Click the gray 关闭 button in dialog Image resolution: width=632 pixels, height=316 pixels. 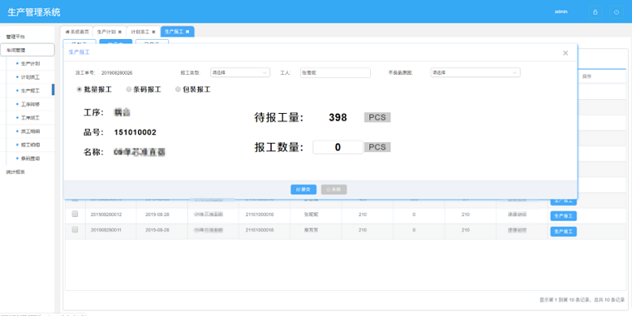tap(333, 190)
